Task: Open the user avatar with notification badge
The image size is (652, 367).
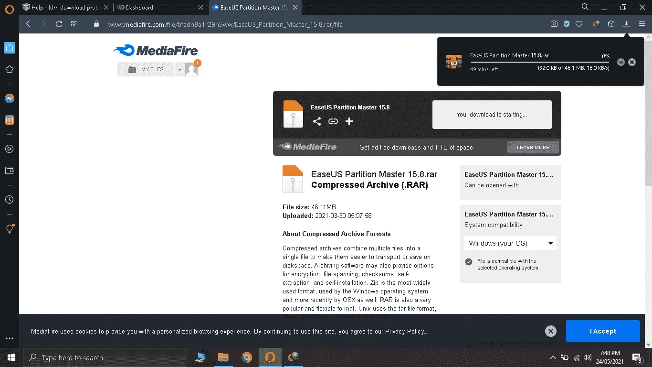Action: (x=192, y=69)
